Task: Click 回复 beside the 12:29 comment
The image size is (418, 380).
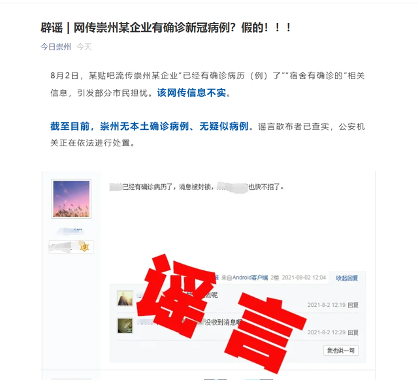Action: pyautogui.click(x=353, y=332)
